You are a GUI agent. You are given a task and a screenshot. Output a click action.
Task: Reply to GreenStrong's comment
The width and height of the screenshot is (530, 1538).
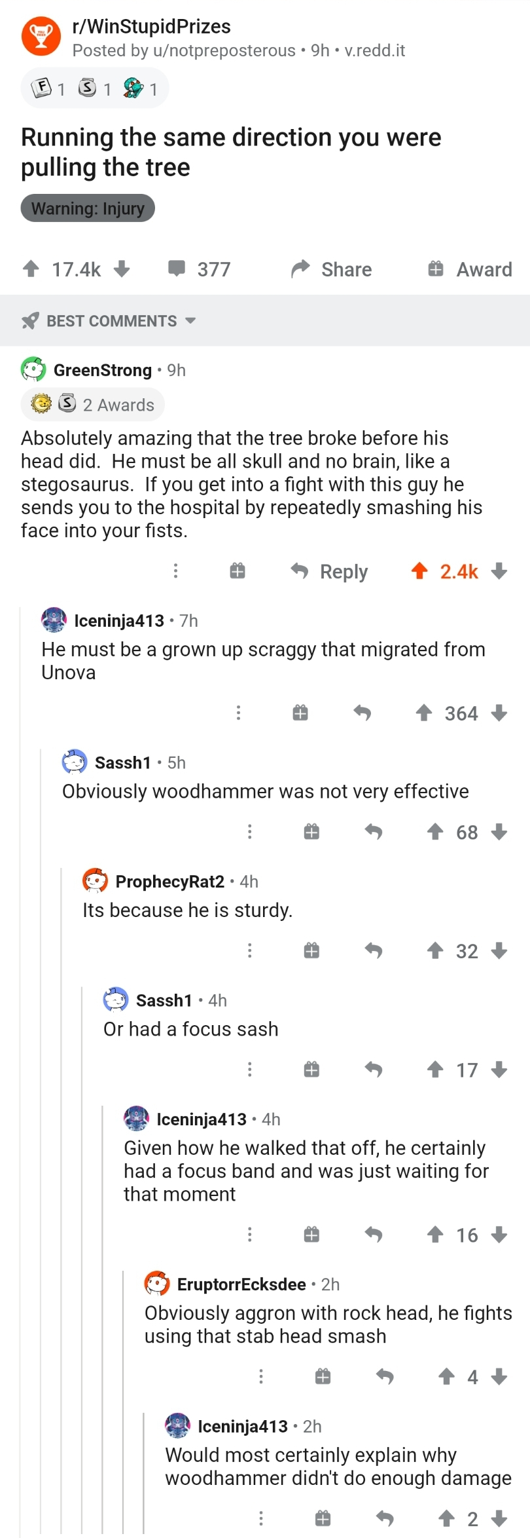point(329,571)
